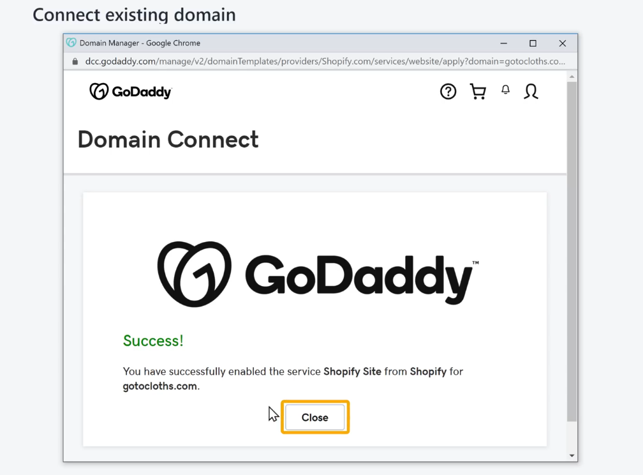Click the Domain Manager window favicon
Image resolution: width=643 pixels, height=475 pixels.
tap(71, 43)
